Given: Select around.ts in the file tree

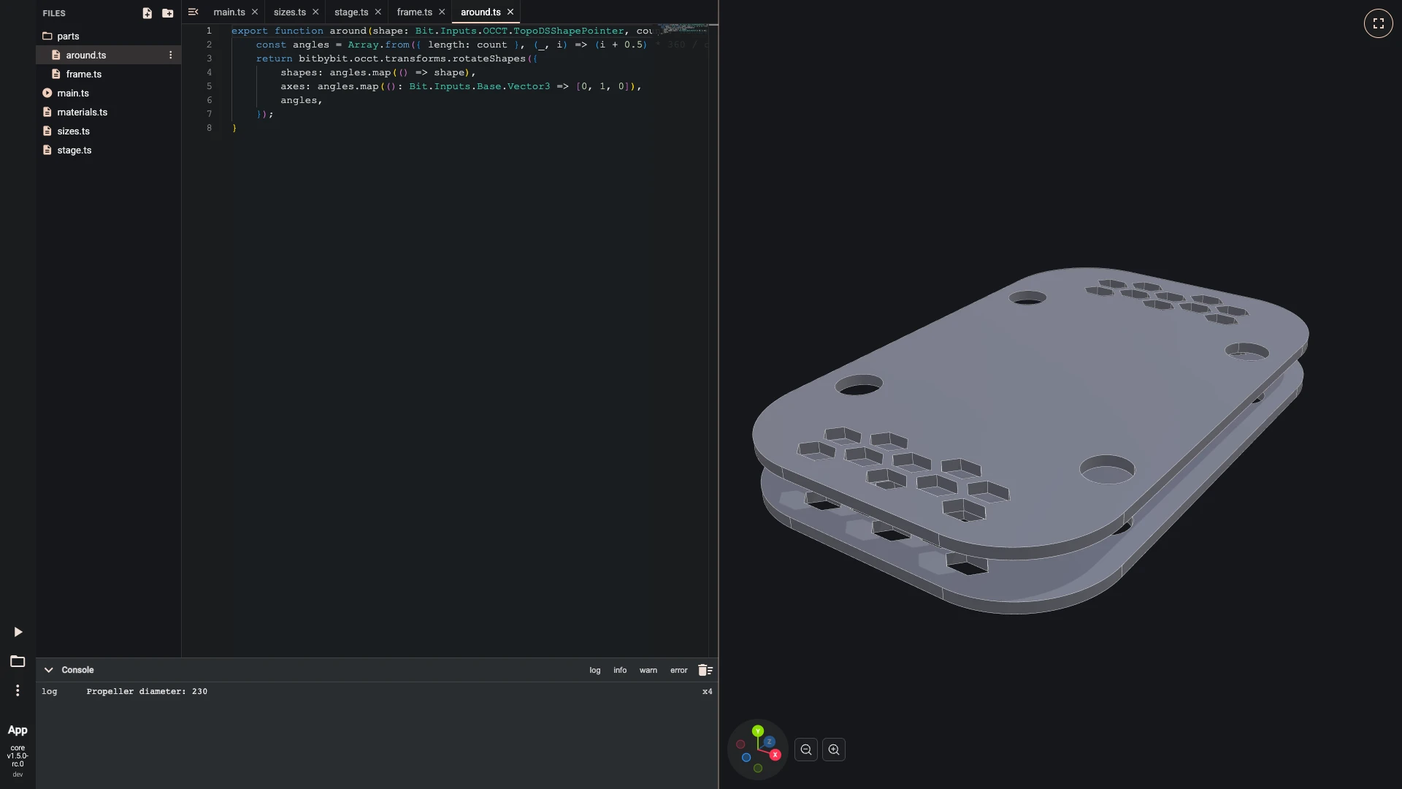Looking at the screenshot, I should coord(108,55).
